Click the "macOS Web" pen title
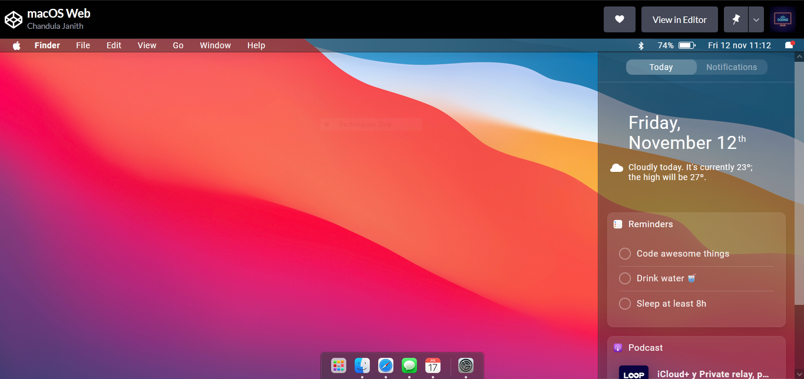The height and width of the screenshot is (379, 804). point(59,13)
